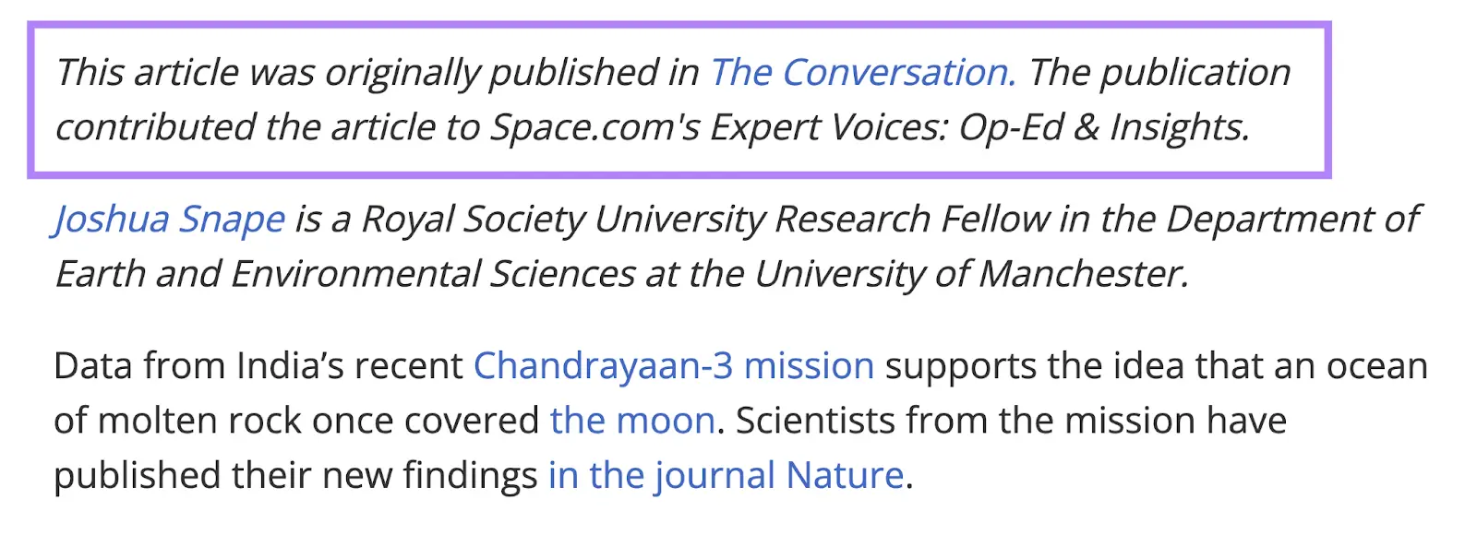
Task: Click the words "published their new findings"
Action: 295,476
